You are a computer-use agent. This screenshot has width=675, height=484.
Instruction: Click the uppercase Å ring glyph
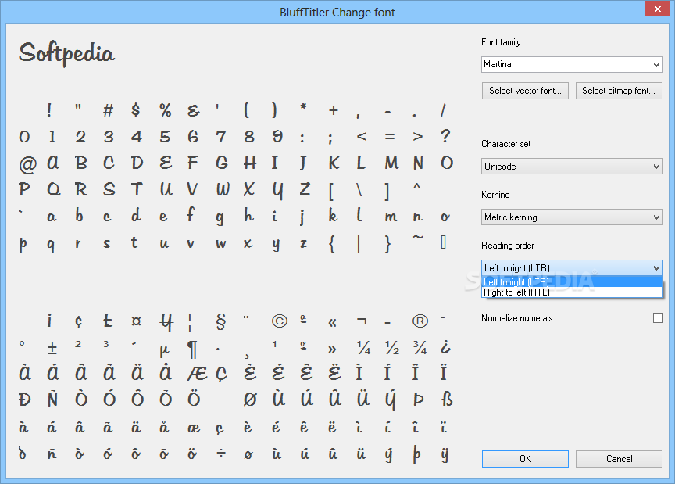[x=166, y=373]
